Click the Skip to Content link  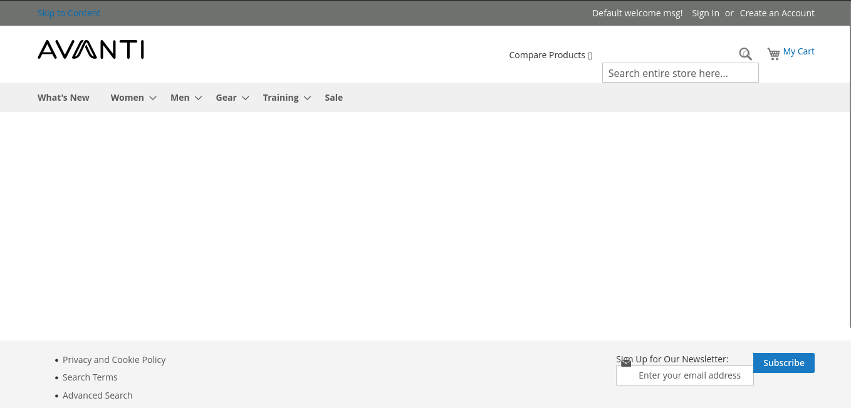tap(69, 13)
